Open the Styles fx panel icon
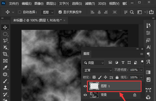The width and height of the screenshot is (156, 101). [148, 40]
